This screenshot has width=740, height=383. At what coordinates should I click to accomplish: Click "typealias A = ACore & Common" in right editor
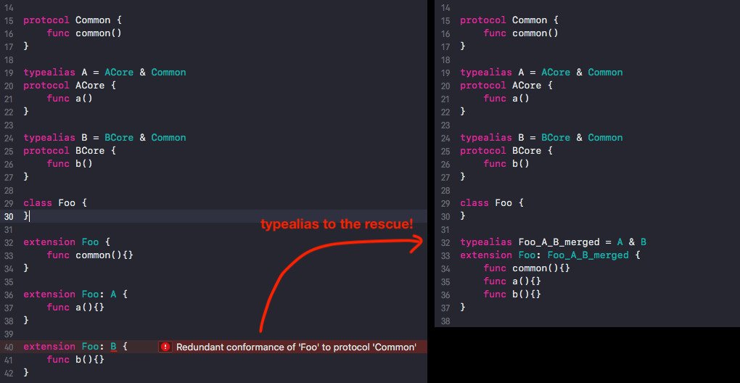click(x=541, y=73)
